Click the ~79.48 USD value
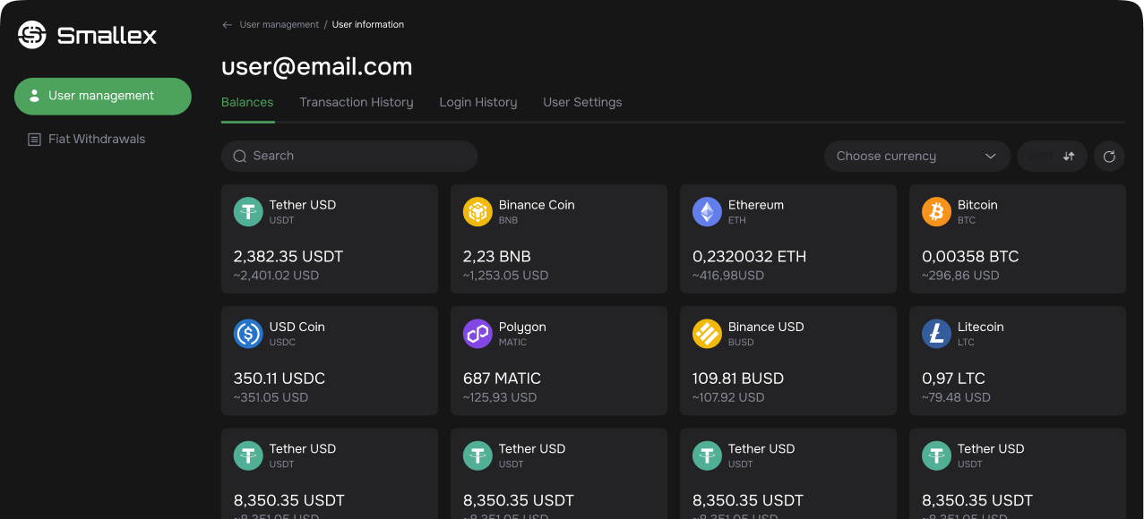Image resolution: width=1144 pixels, height=519 pixels. click(x=956, y=397)
